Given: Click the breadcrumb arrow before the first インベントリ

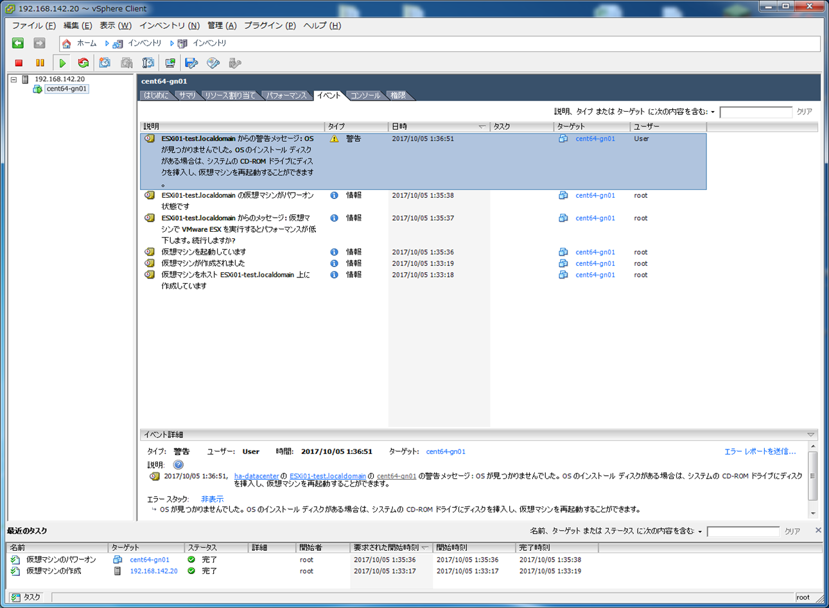Looking at the screenshot, I should tap(107, 44).
